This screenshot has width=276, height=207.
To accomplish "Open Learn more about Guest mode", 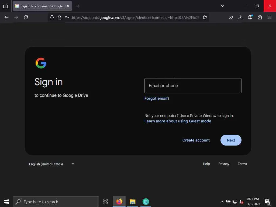I will coord(178,121).
